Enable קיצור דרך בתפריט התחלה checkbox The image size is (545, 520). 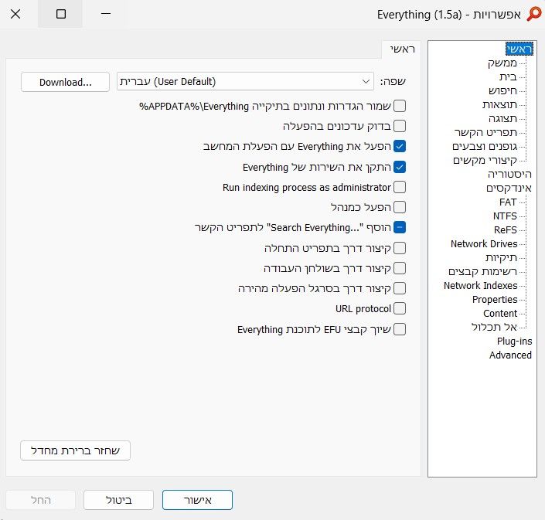[400, 248]
